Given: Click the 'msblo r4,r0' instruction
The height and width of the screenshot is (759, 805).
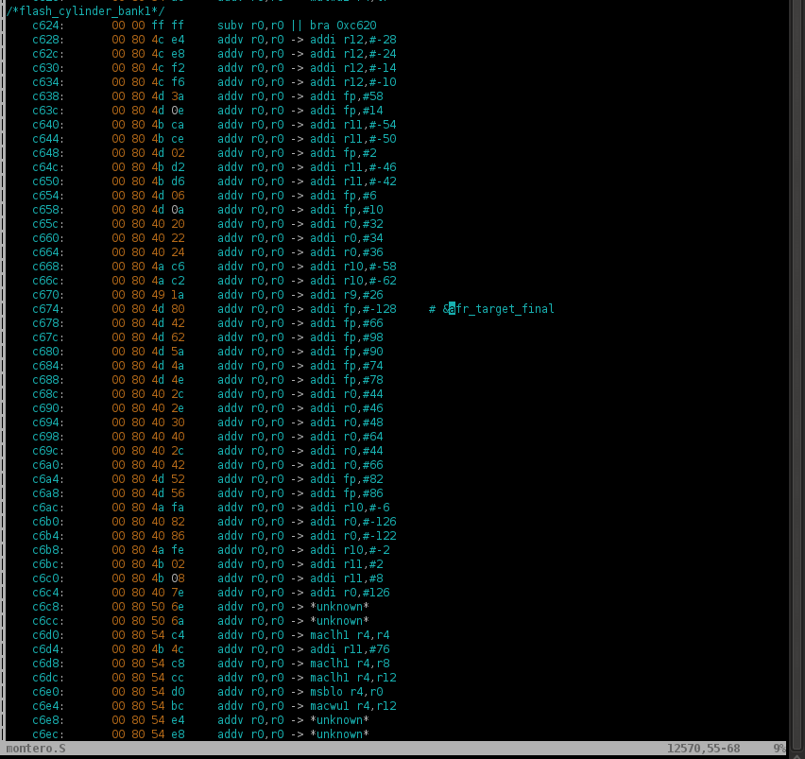Looking at the screenshot, I should tap(347, 692).
